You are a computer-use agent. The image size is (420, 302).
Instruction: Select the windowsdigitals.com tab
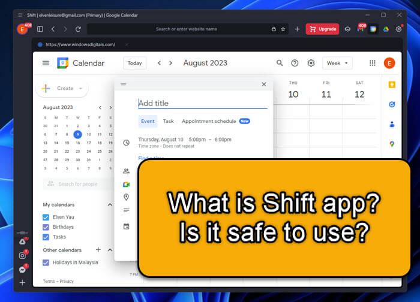click(80, 44)
